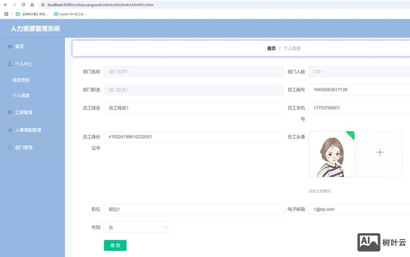Focus the 员工姓名 input field
This screenshot has width=410, height=257.
tap(194, 108)
